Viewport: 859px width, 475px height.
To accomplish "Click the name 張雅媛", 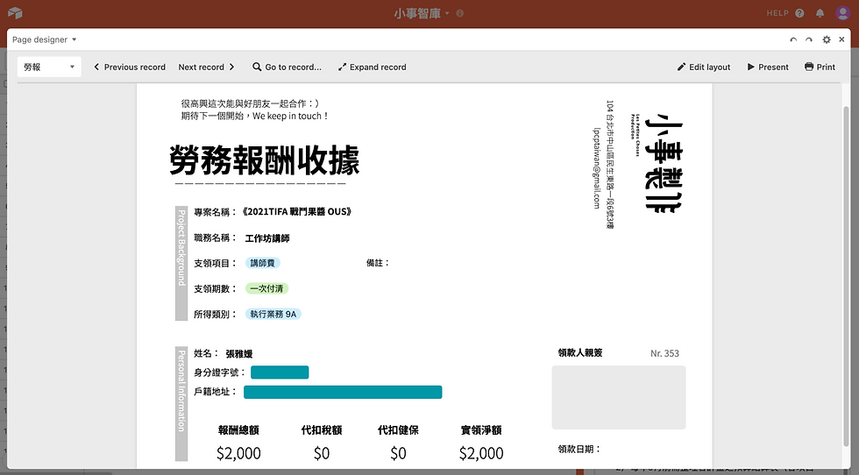I will (x=238, y=354).
